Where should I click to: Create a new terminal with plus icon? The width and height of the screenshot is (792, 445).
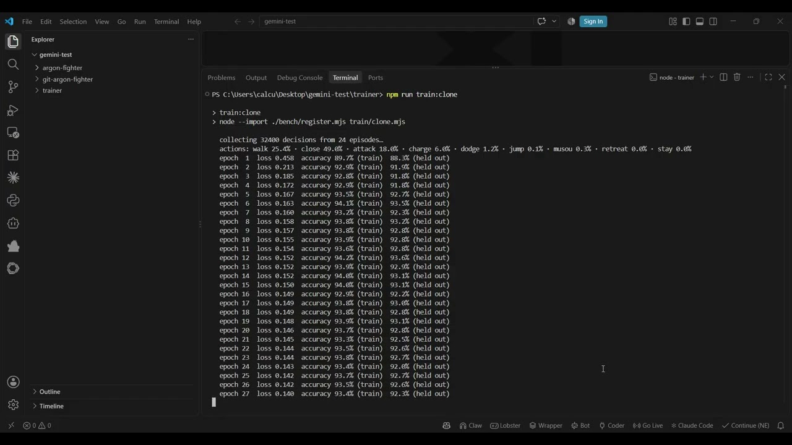click(x=703, y=77)
